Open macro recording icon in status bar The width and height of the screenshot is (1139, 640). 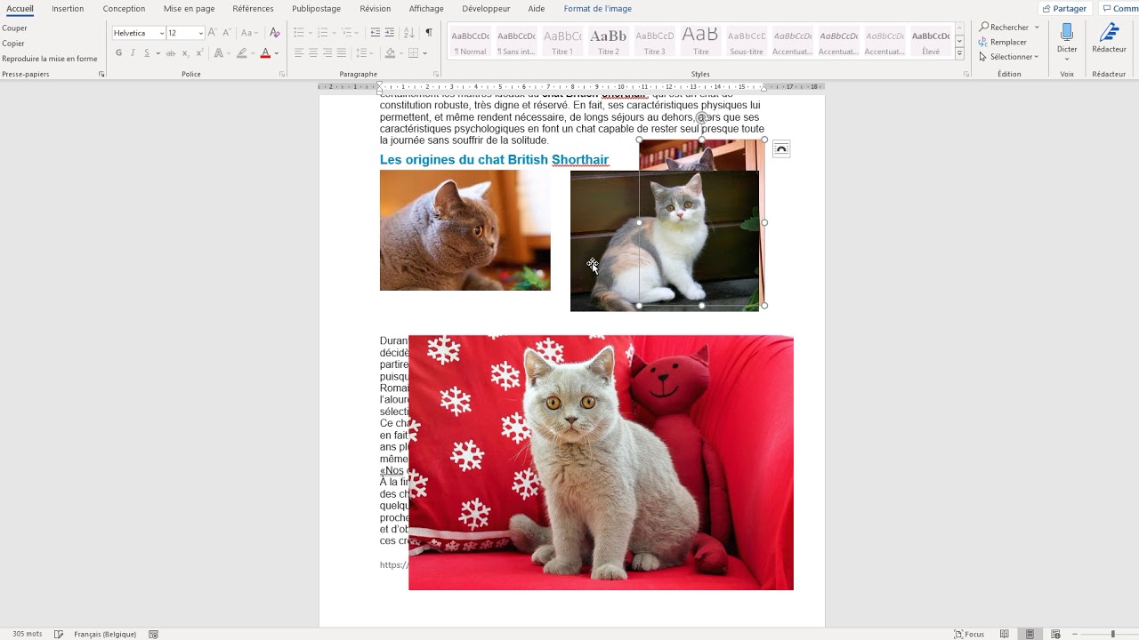tap(153, 634)
